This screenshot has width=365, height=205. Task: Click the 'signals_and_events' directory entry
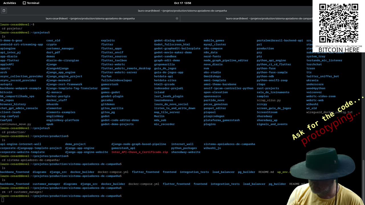[272, 124]
